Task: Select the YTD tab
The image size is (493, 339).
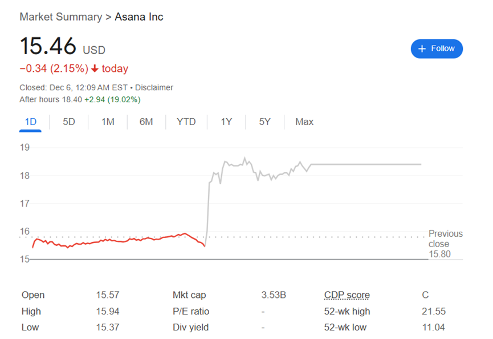Action: click(x=186, y=122)
